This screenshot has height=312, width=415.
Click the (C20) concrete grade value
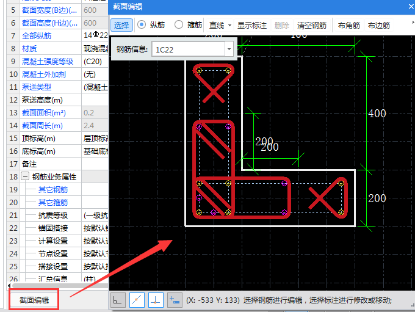[x=93, y=62]
